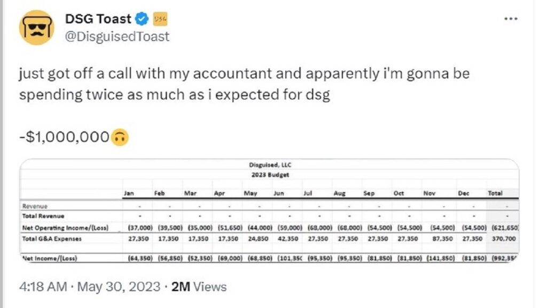Select the Jan column header in budget

point(129,193)
